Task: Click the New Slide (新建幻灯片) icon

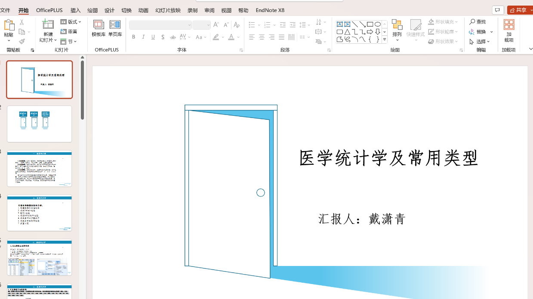Action: pos(48,24)
